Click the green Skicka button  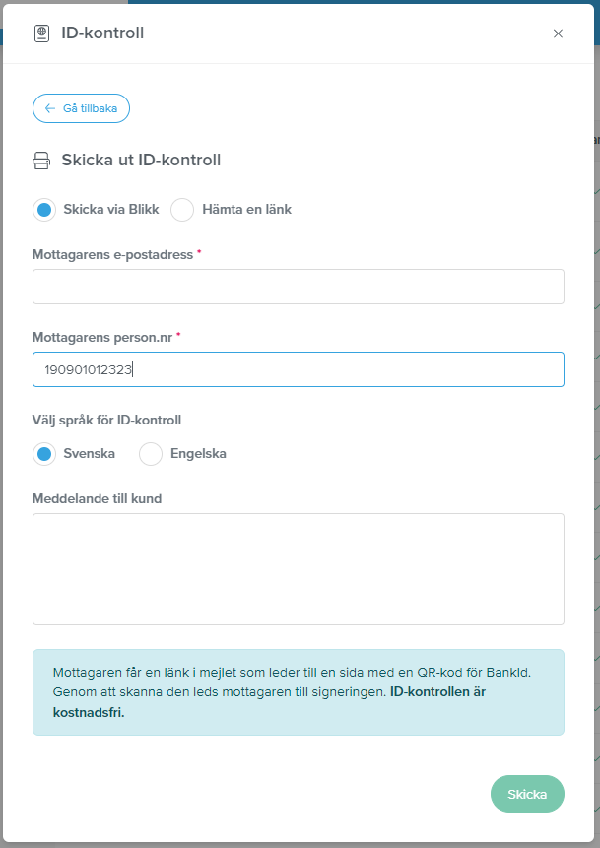click(x=527, y=794)
